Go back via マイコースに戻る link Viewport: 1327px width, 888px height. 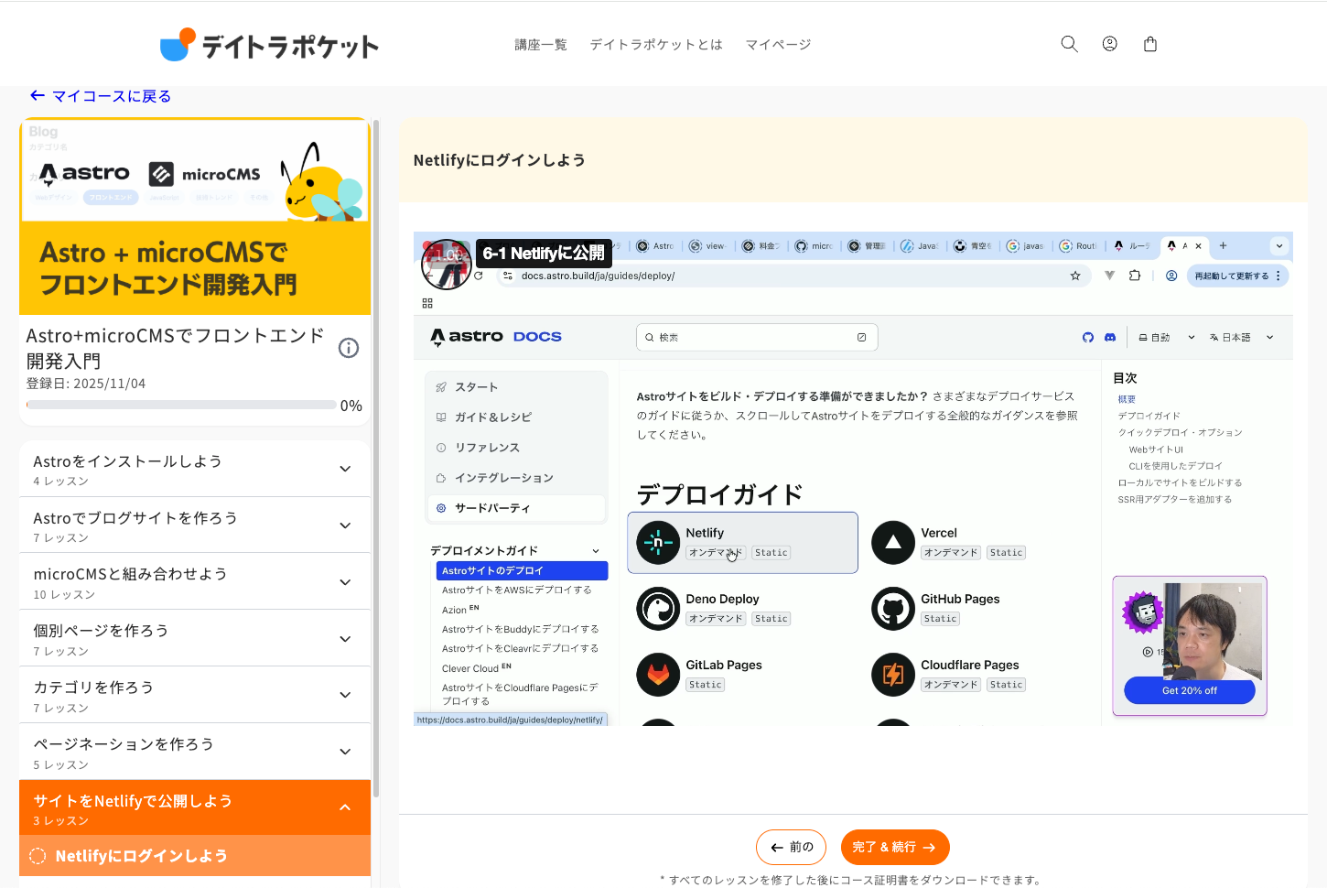point(100,96)
